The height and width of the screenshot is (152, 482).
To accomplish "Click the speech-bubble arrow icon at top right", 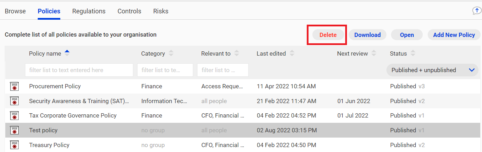I will click(x=477, y=11).
